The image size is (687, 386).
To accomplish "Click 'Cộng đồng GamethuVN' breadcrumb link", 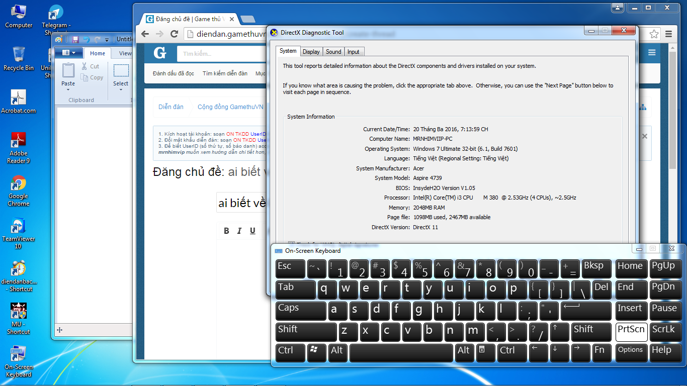I will point(230,107).
